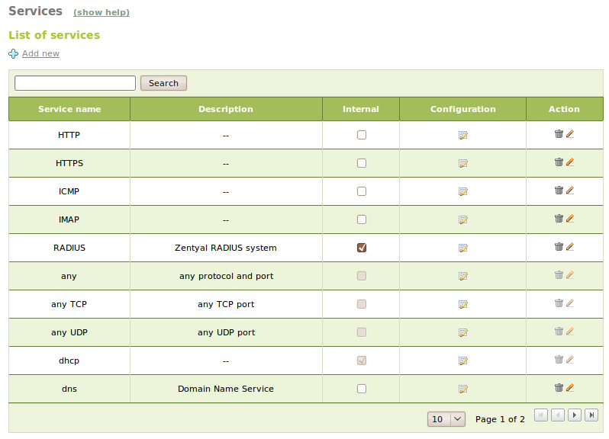Delete the HTTPS service row

[559, 162]
